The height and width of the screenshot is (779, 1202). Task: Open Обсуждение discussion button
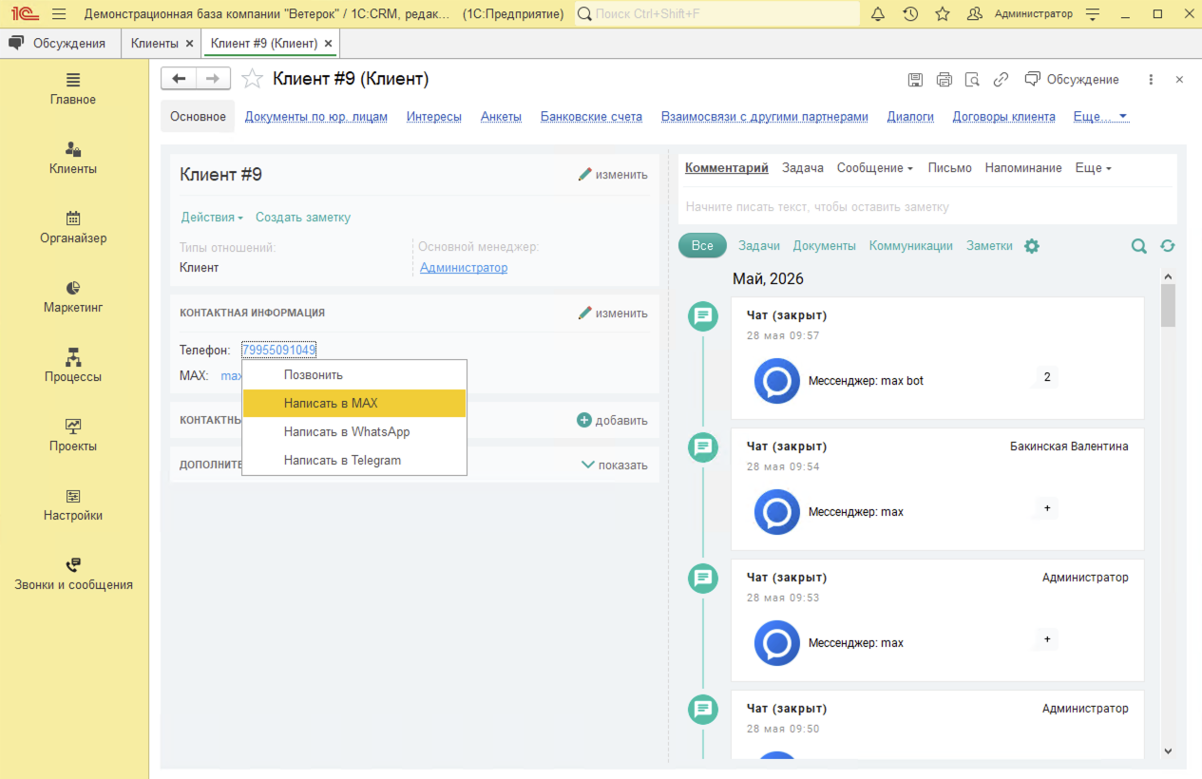point(1072,80)
